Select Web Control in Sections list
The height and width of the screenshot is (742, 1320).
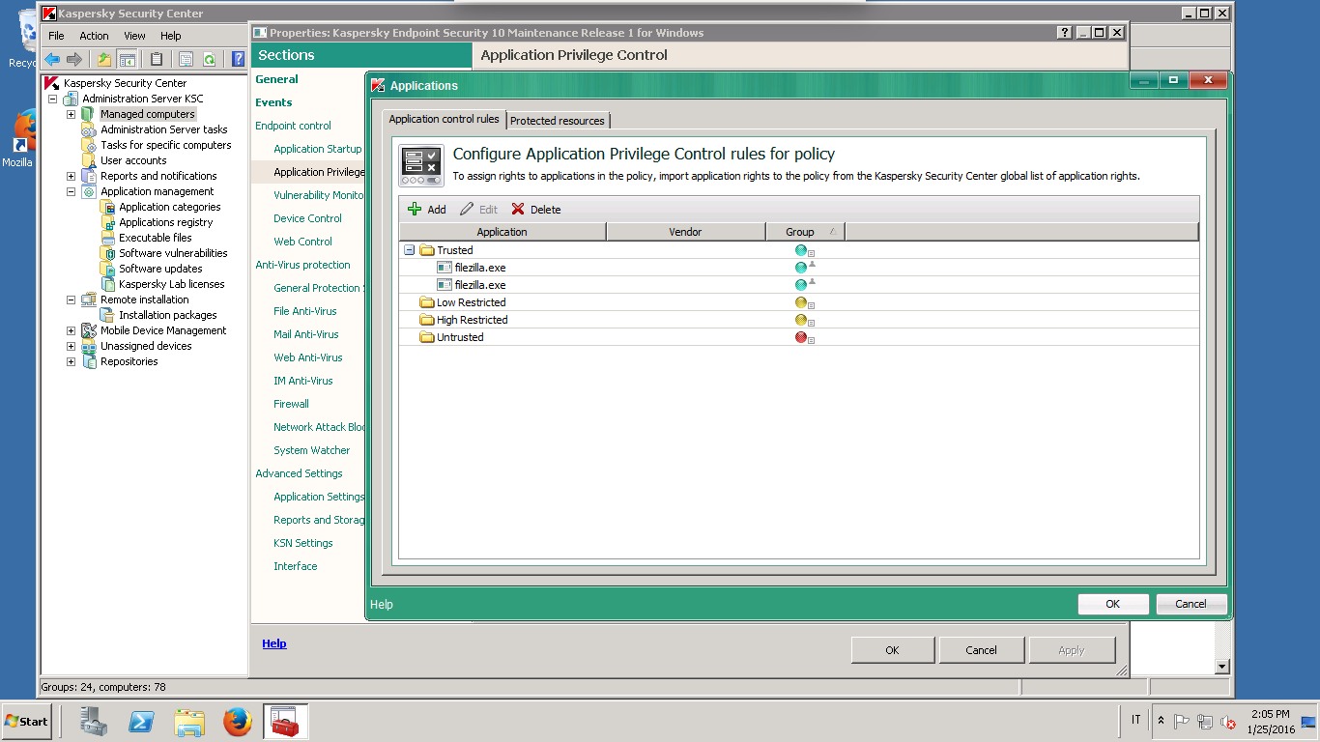click(x=302, y=242)
